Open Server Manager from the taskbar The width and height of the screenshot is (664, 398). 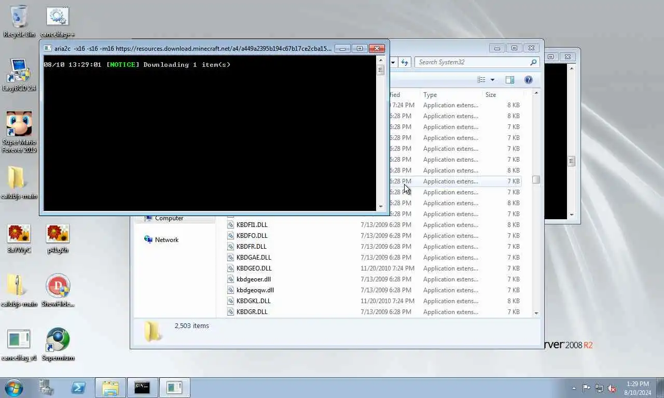(x=47, y=388)
